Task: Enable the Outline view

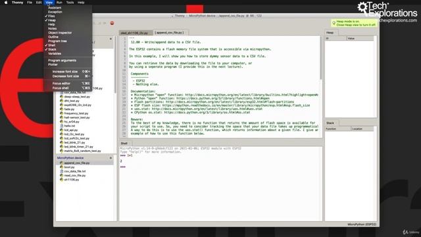Action: tap(68, 37)
